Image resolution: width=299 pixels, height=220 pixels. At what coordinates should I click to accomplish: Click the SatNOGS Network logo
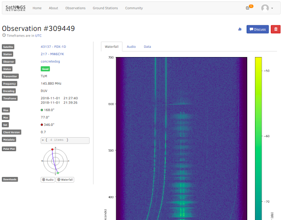tap(15, 8)
